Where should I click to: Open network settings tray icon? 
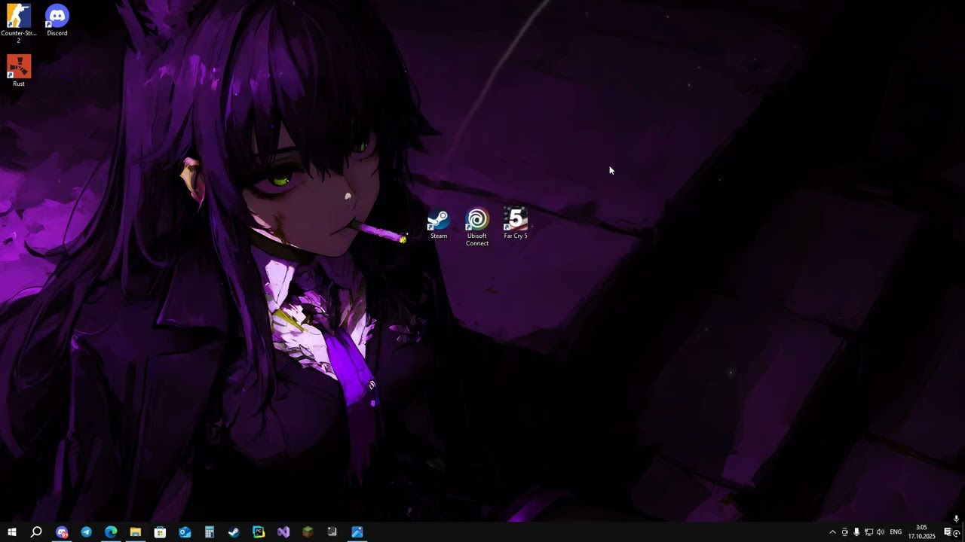click(x=868, y=532)
